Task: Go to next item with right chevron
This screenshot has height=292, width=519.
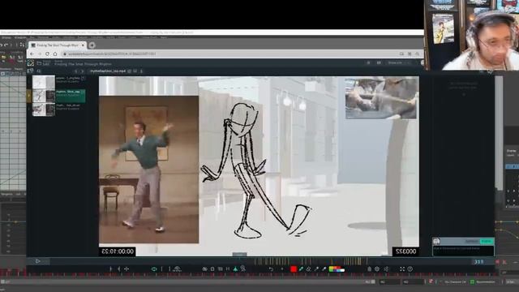Action: (83, 71)
